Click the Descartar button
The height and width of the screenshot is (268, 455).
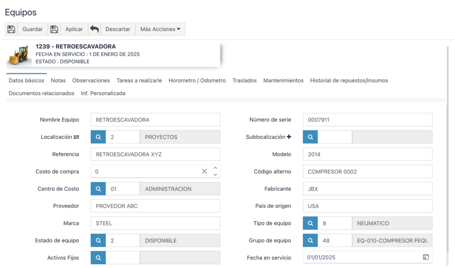pos(117,29)
